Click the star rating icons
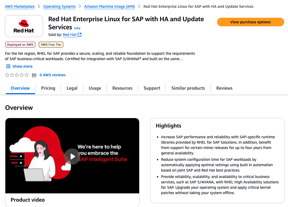Screen dimensions: 288x207 coord(17,75)
